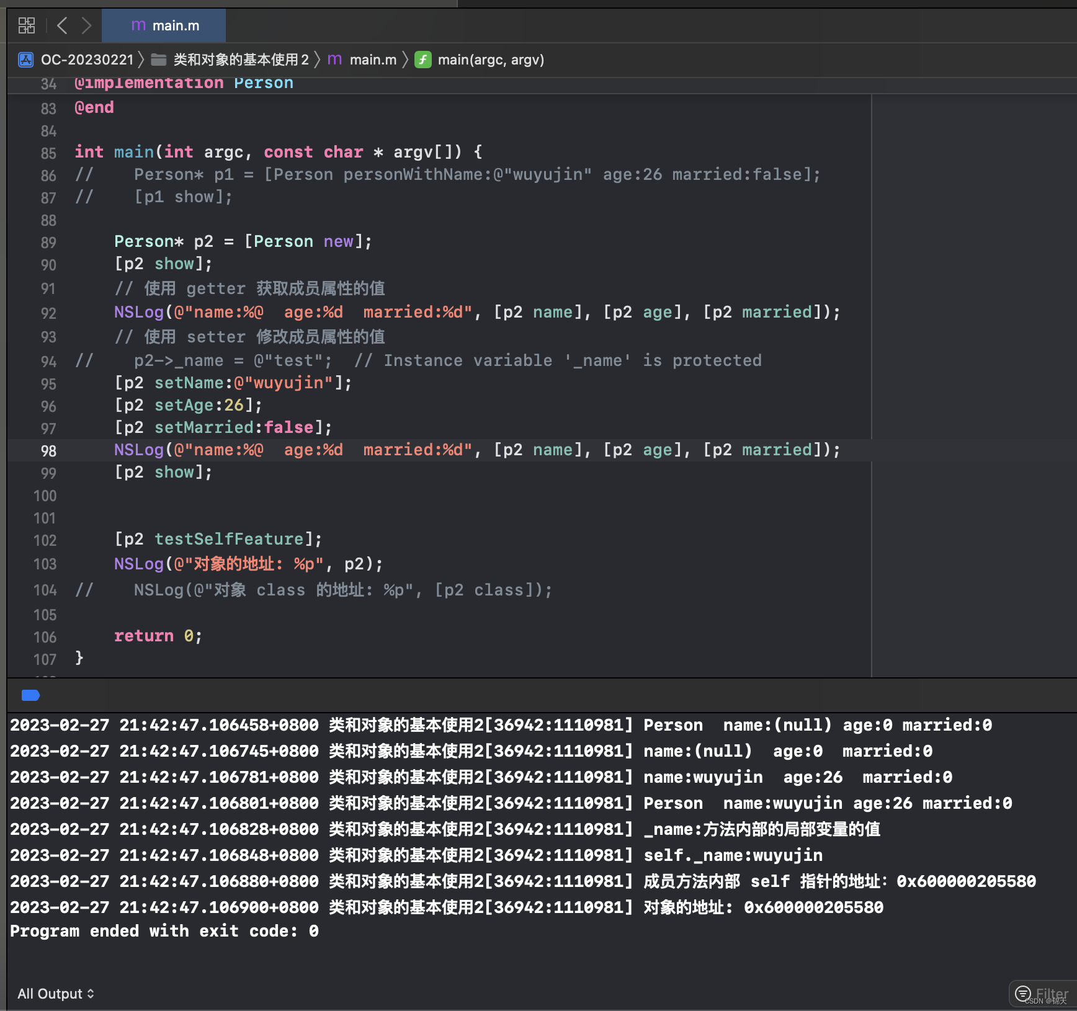This screenshot has width=1077, height=1011.
Task: Click NSLog on line 103
Action: pyautogui.click(x=139, y=564)
